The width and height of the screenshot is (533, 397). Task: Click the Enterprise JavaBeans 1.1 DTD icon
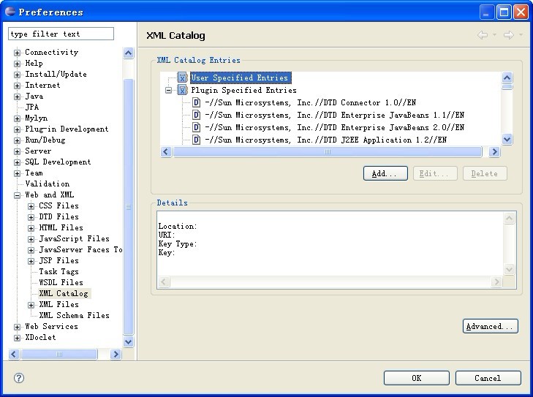tap(196, 116)
